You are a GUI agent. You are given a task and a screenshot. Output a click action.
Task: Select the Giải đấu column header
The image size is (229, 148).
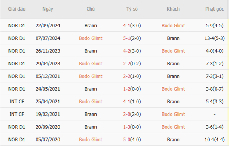coord(17,9)
